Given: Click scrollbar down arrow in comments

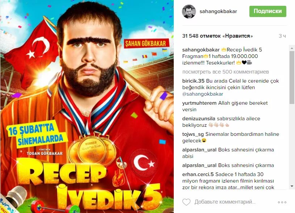Looking at the screenshot, I should pos(292,186).
